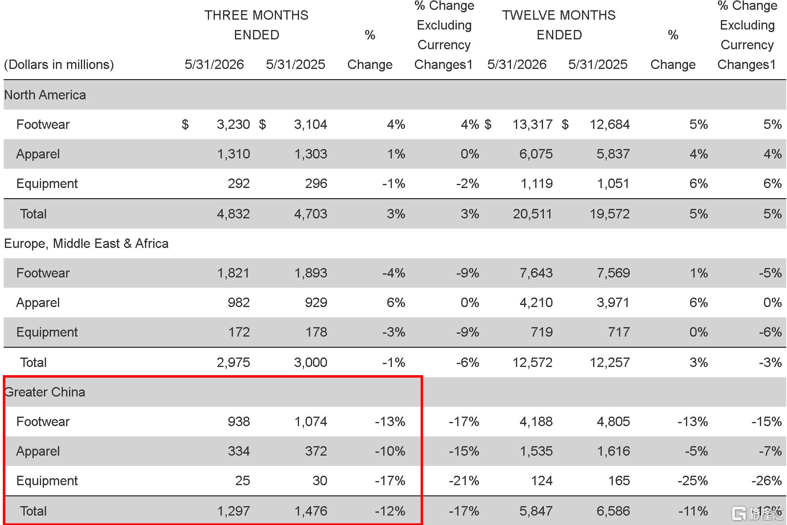Click the TWELVE MONTHS ENDED column heading
787x525 pixels.
pos(559,25)
